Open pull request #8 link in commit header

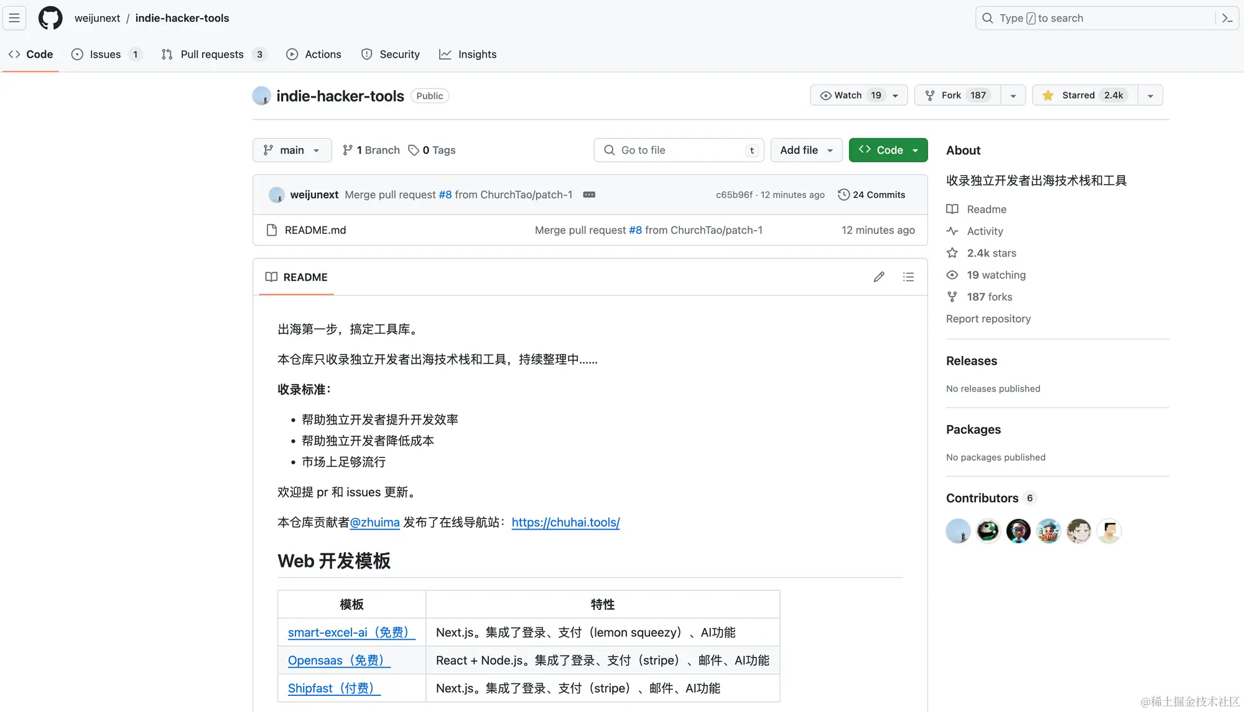[445, 195]
